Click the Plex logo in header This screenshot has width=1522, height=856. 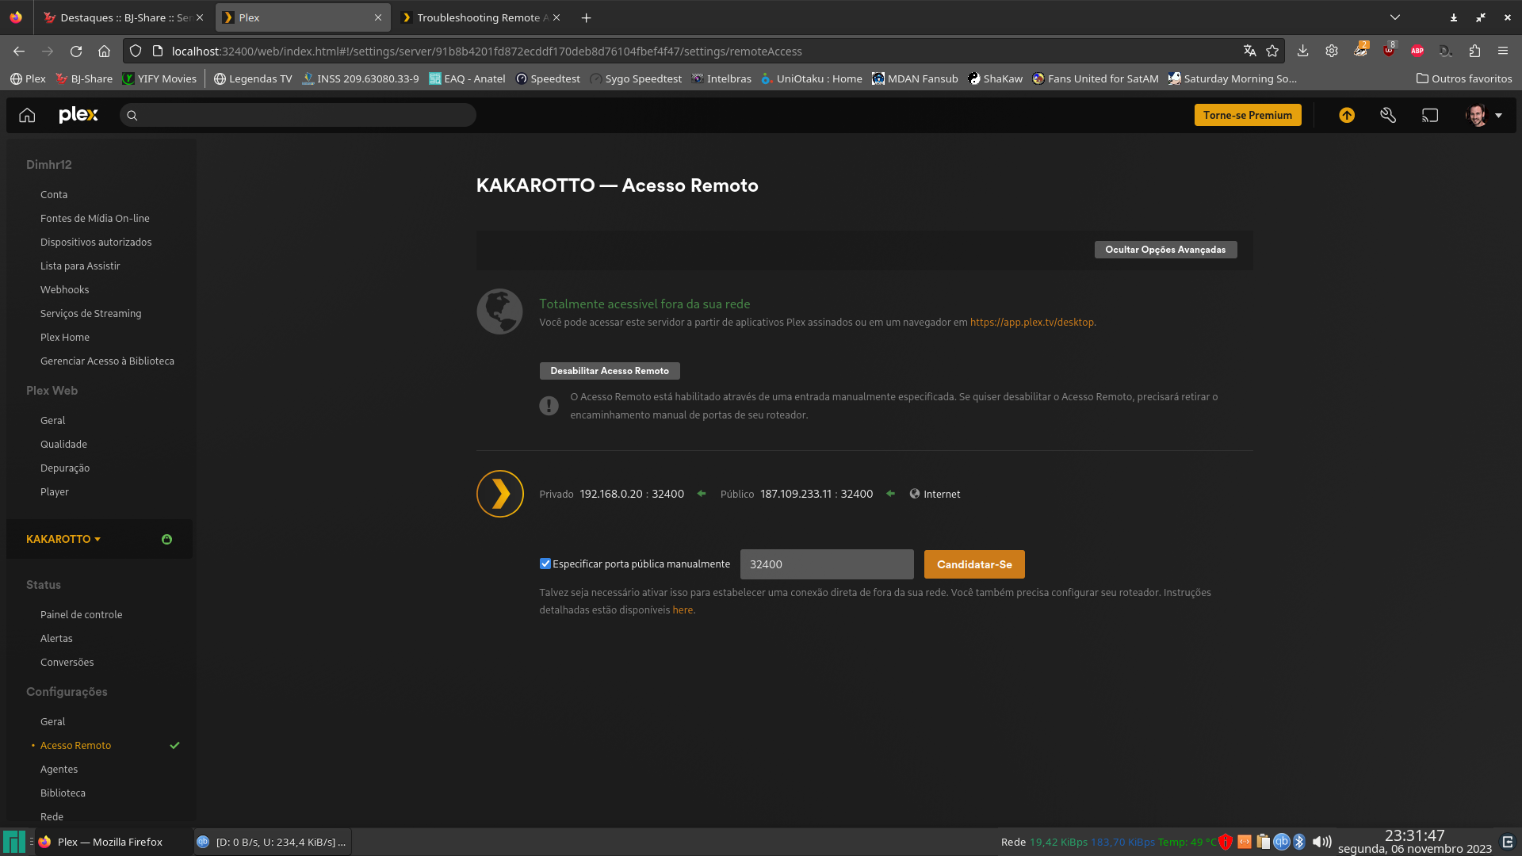point(78,115)
